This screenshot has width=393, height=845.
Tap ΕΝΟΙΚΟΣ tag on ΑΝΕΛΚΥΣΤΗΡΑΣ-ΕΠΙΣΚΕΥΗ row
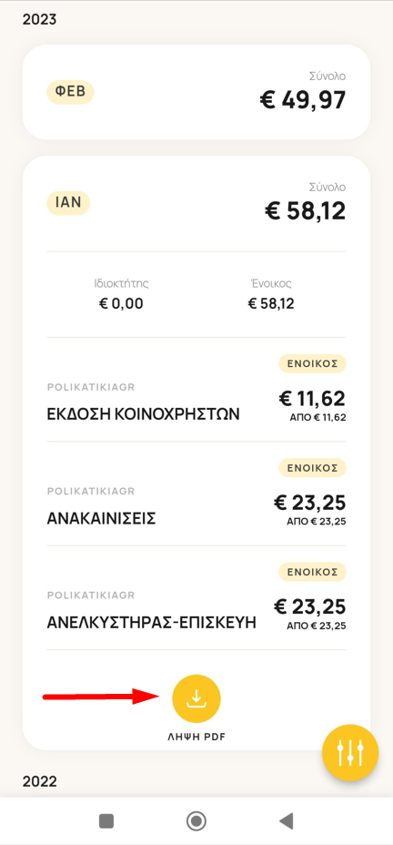[312, 572]
